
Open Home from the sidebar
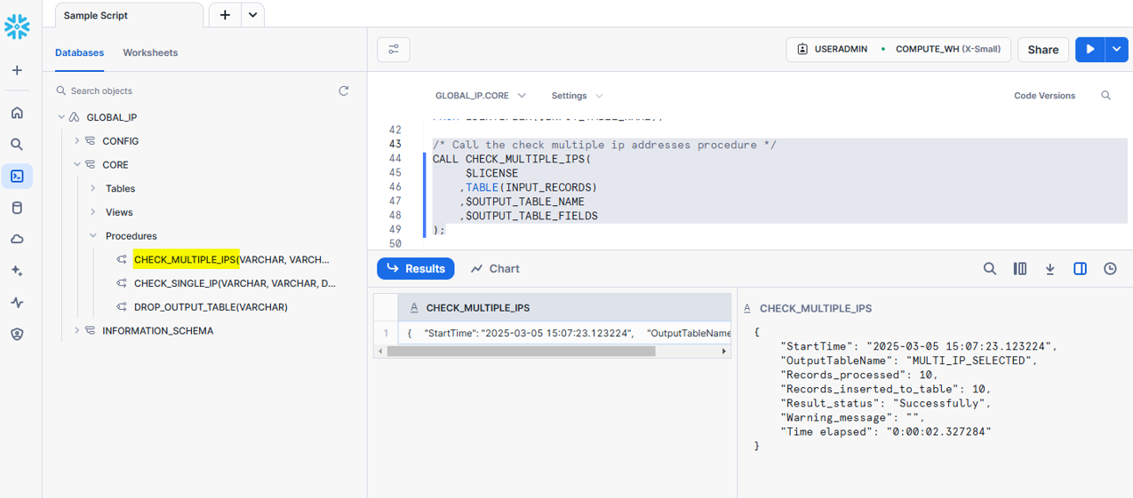[x=17, y=113]
